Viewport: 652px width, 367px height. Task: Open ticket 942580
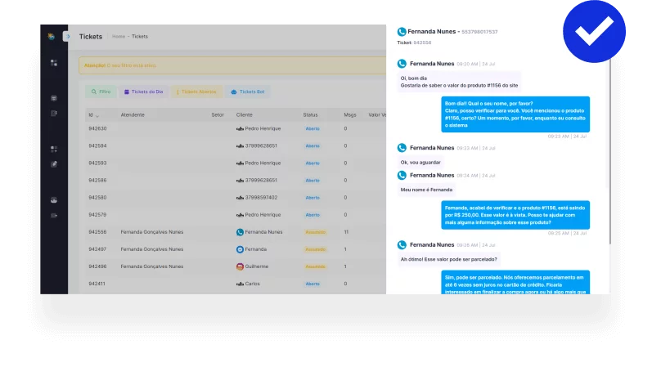coord(97,198)
